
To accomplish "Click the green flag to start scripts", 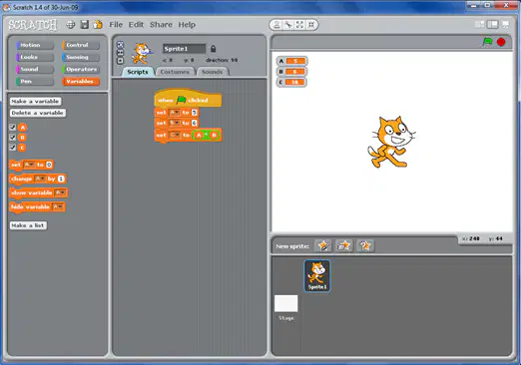I will [x=487, y=42].
